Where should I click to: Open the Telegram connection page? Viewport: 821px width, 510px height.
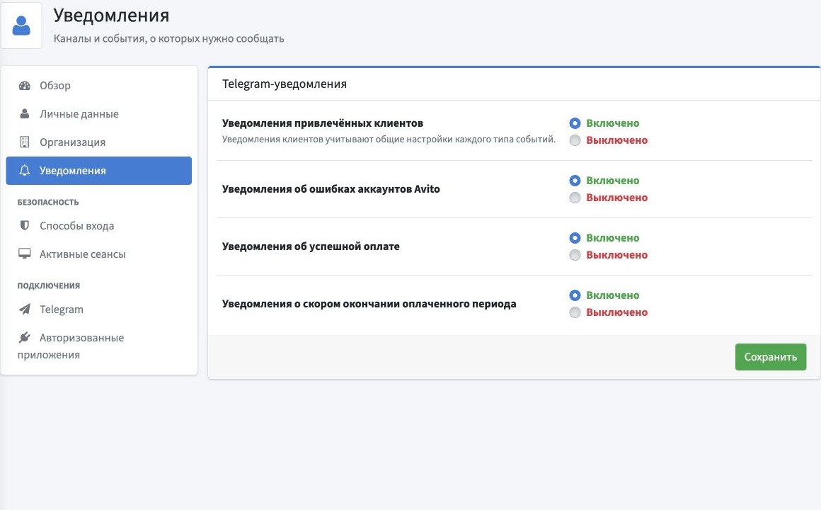(x=98, y=310)
